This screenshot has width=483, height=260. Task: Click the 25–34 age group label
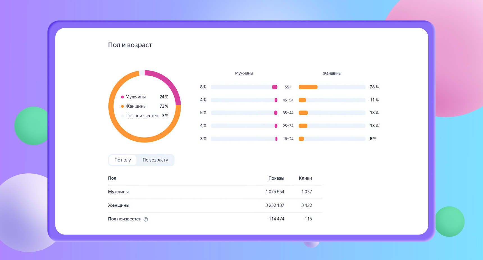(x=288, y=126)
